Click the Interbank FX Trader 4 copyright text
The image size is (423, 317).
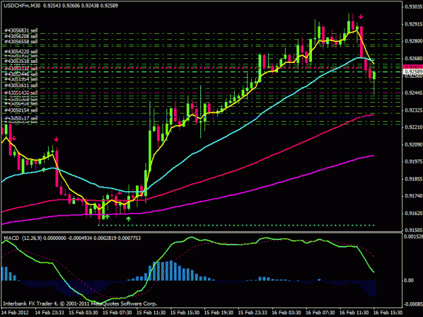click(80, 303)
